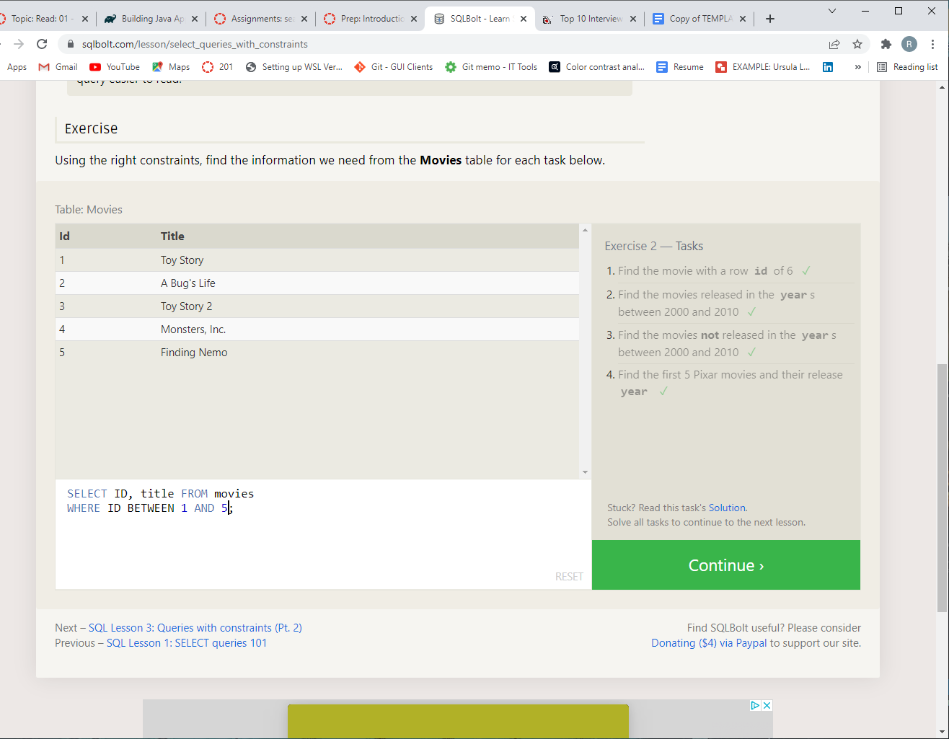The height and width of the screenshot is (739, 949).
Task: Click the Continue button
Action: click(726, 565)
